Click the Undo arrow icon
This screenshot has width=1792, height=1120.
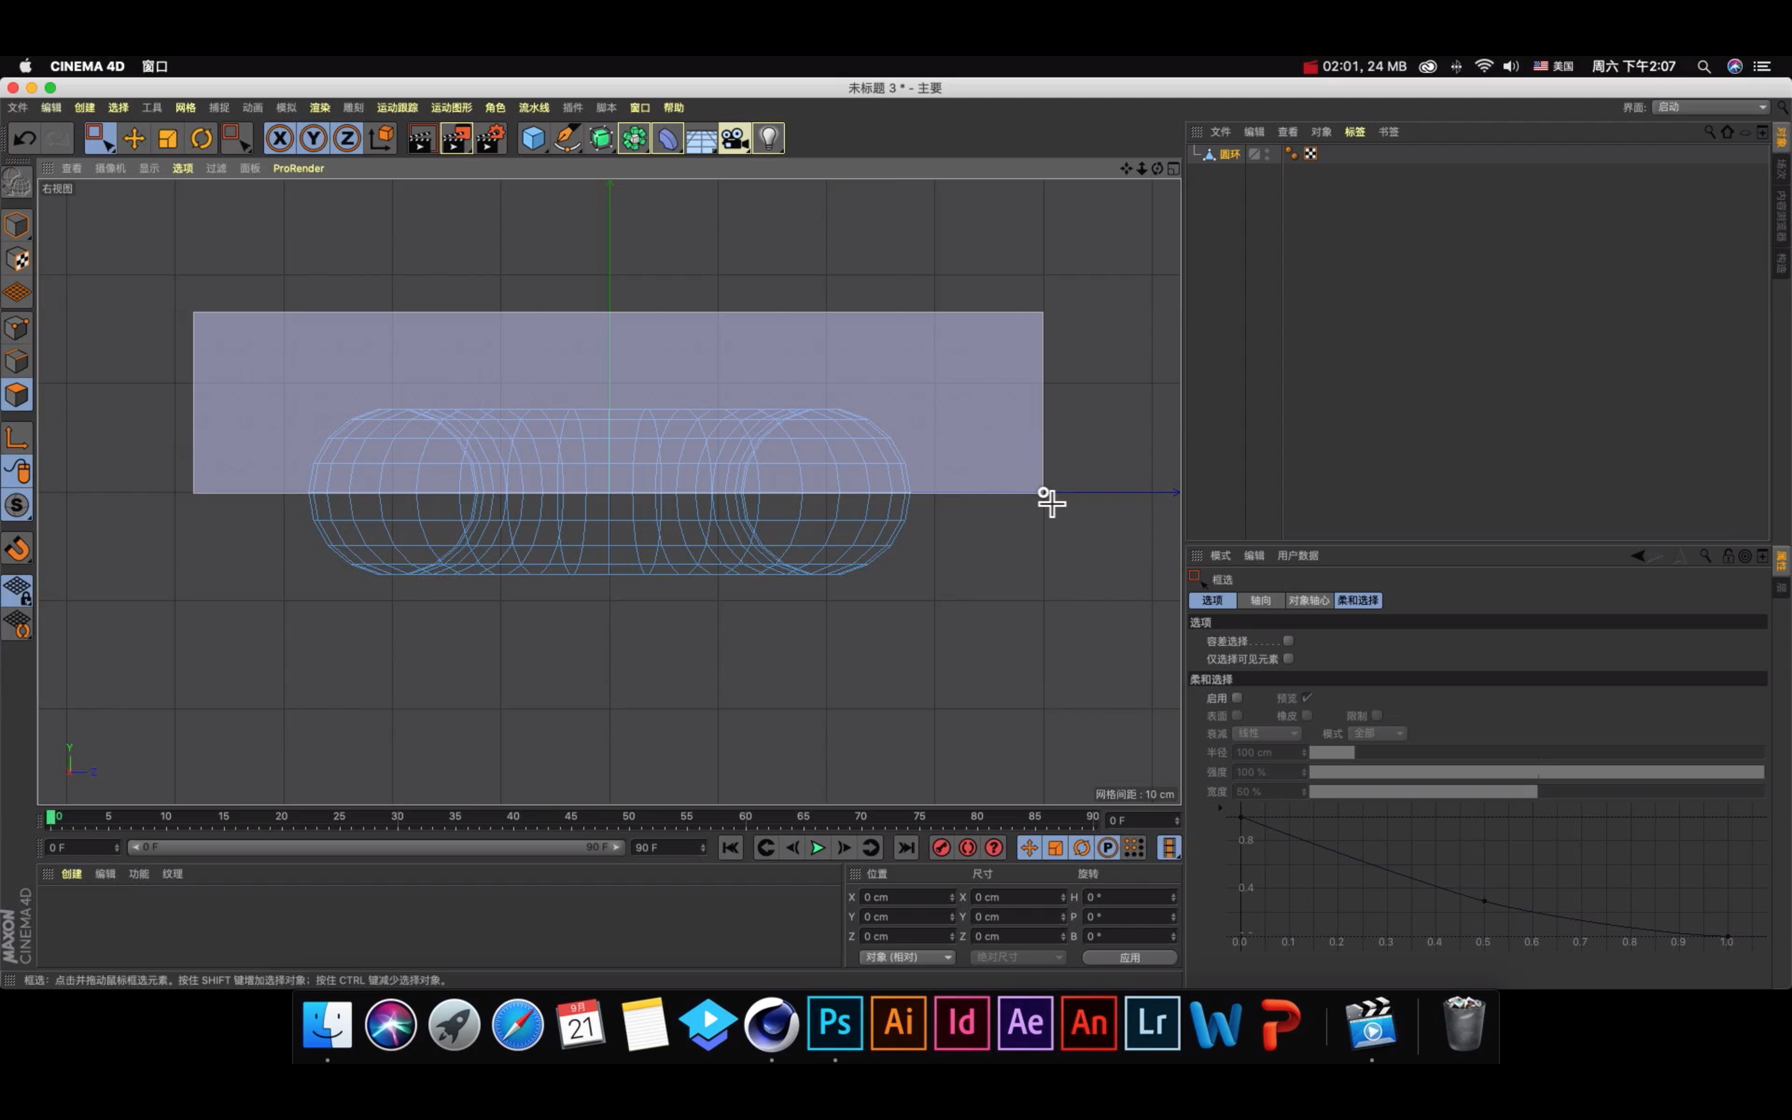tap(24, 139)
